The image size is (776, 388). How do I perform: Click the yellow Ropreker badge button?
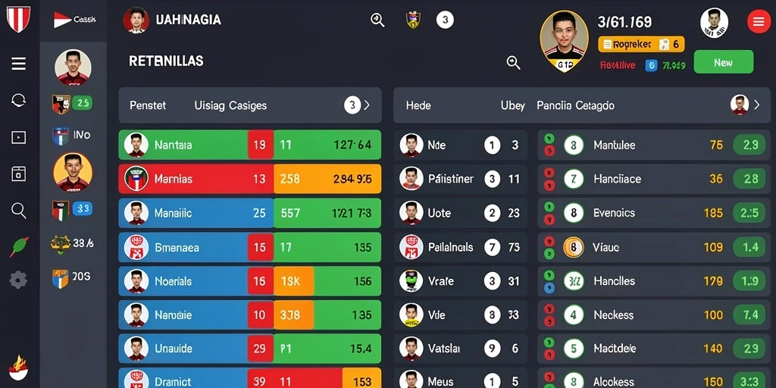coord(641,45)
